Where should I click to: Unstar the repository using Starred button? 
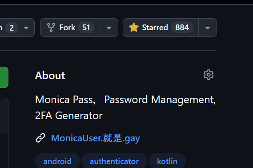tap(161, 28)
